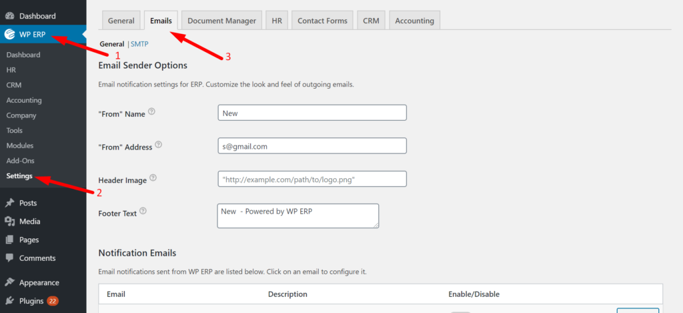Image resolution: width=683 pixels, height=313 pixels.
Task: Click the Plugins plug icon
Action: [x=10, y=301]
